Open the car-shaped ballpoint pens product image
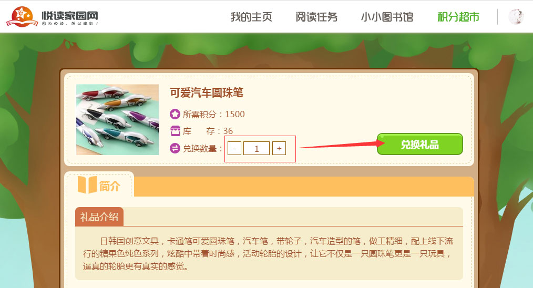 pyautogui.click(x=118, y=120)
